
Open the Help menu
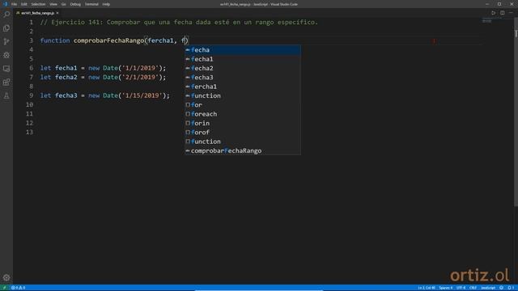[x=106, y=4]
